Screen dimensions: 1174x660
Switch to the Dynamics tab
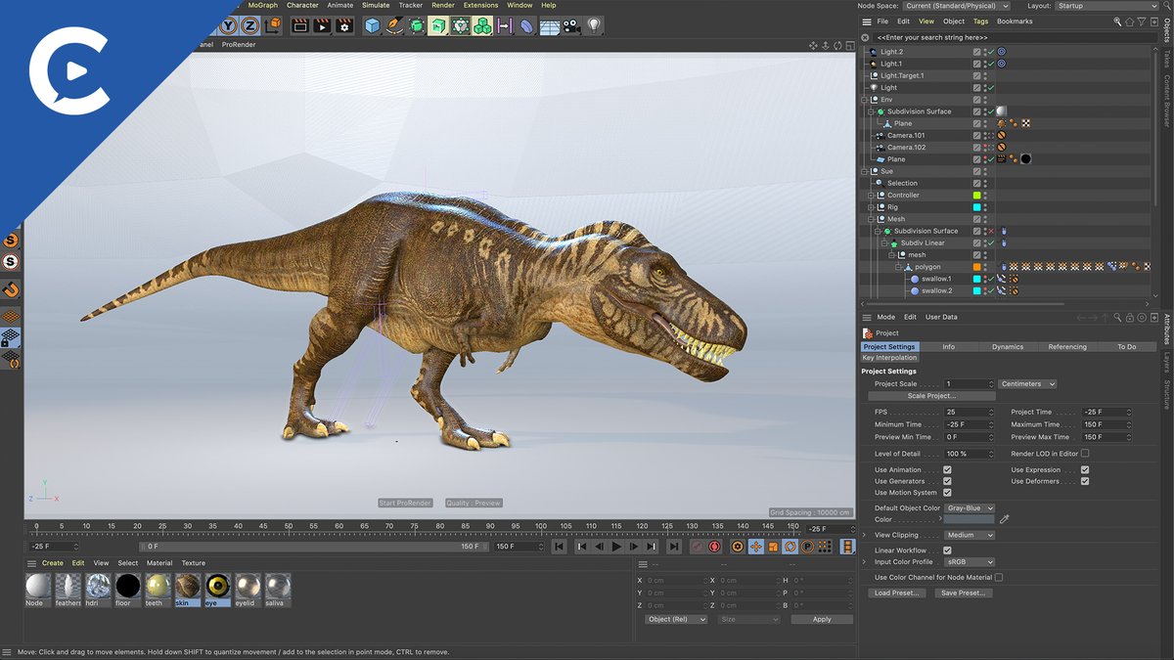(x=1007, y=346)
